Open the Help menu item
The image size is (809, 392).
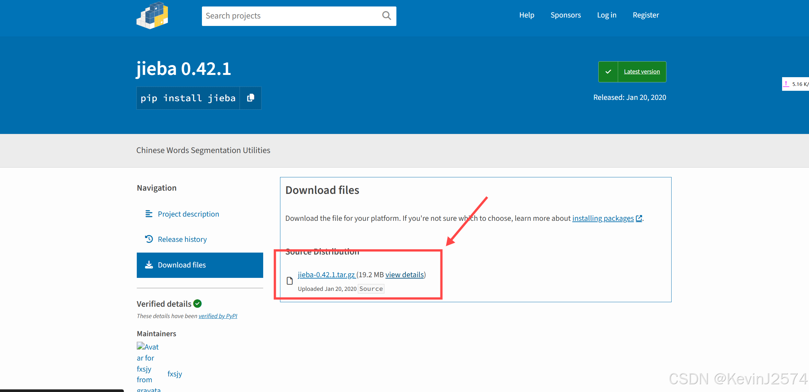(x=527, y=15)
